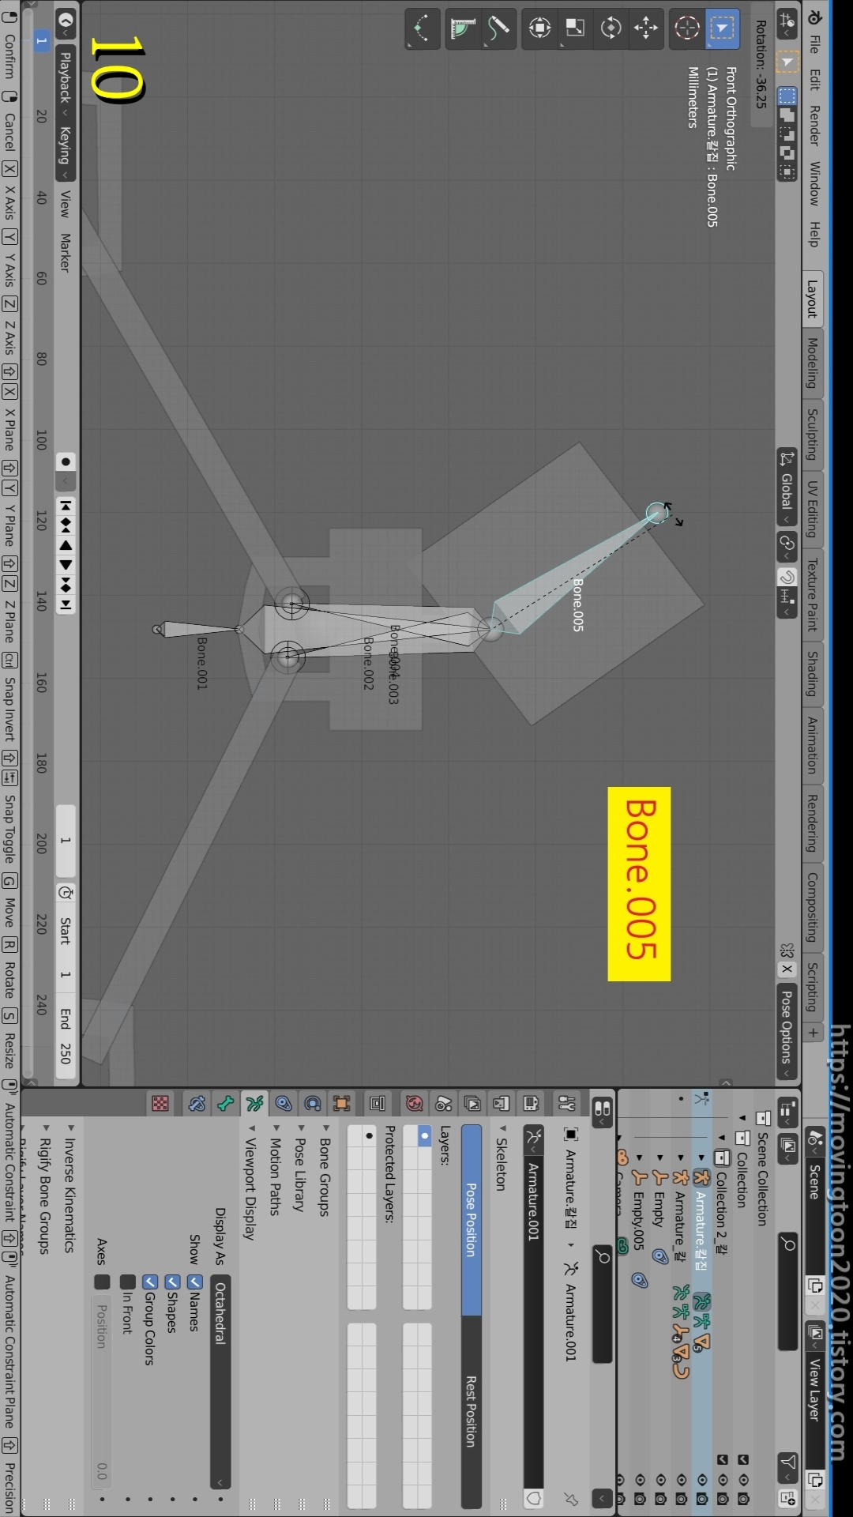Viewport: 853px width, 1517px height.
Task: Hide Armature.칼집 with its eye icon
Action: [701, 1479]
